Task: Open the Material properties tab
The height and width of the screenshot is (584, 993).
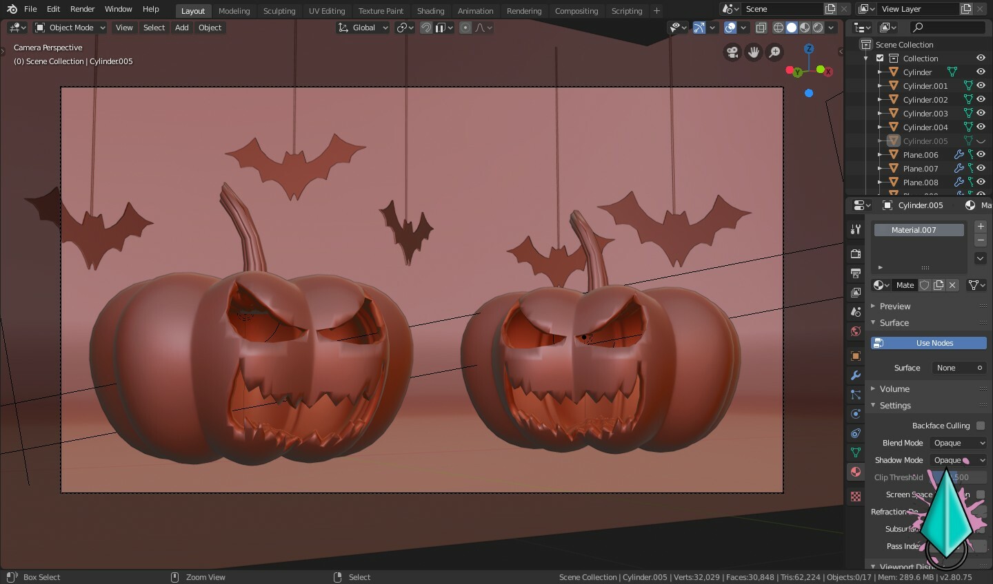Action: 856,472
